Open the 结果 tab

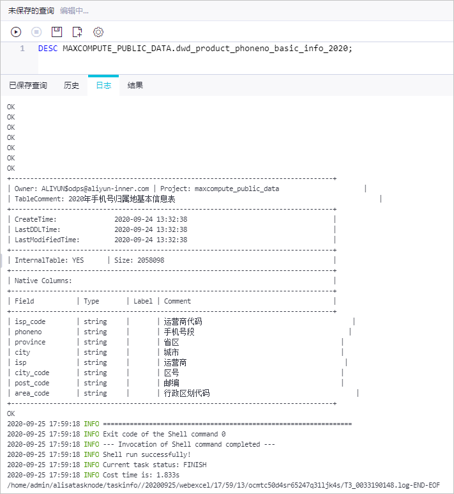135,86
